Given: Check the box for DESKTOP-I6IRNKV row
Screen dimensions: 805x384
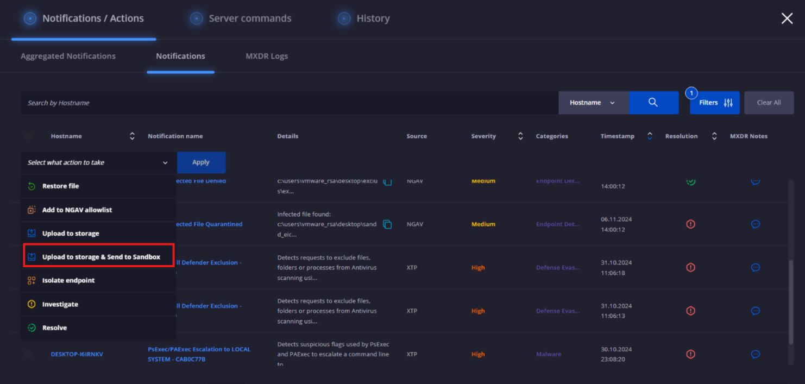Looking at the screenshot, I should point(28,354).
